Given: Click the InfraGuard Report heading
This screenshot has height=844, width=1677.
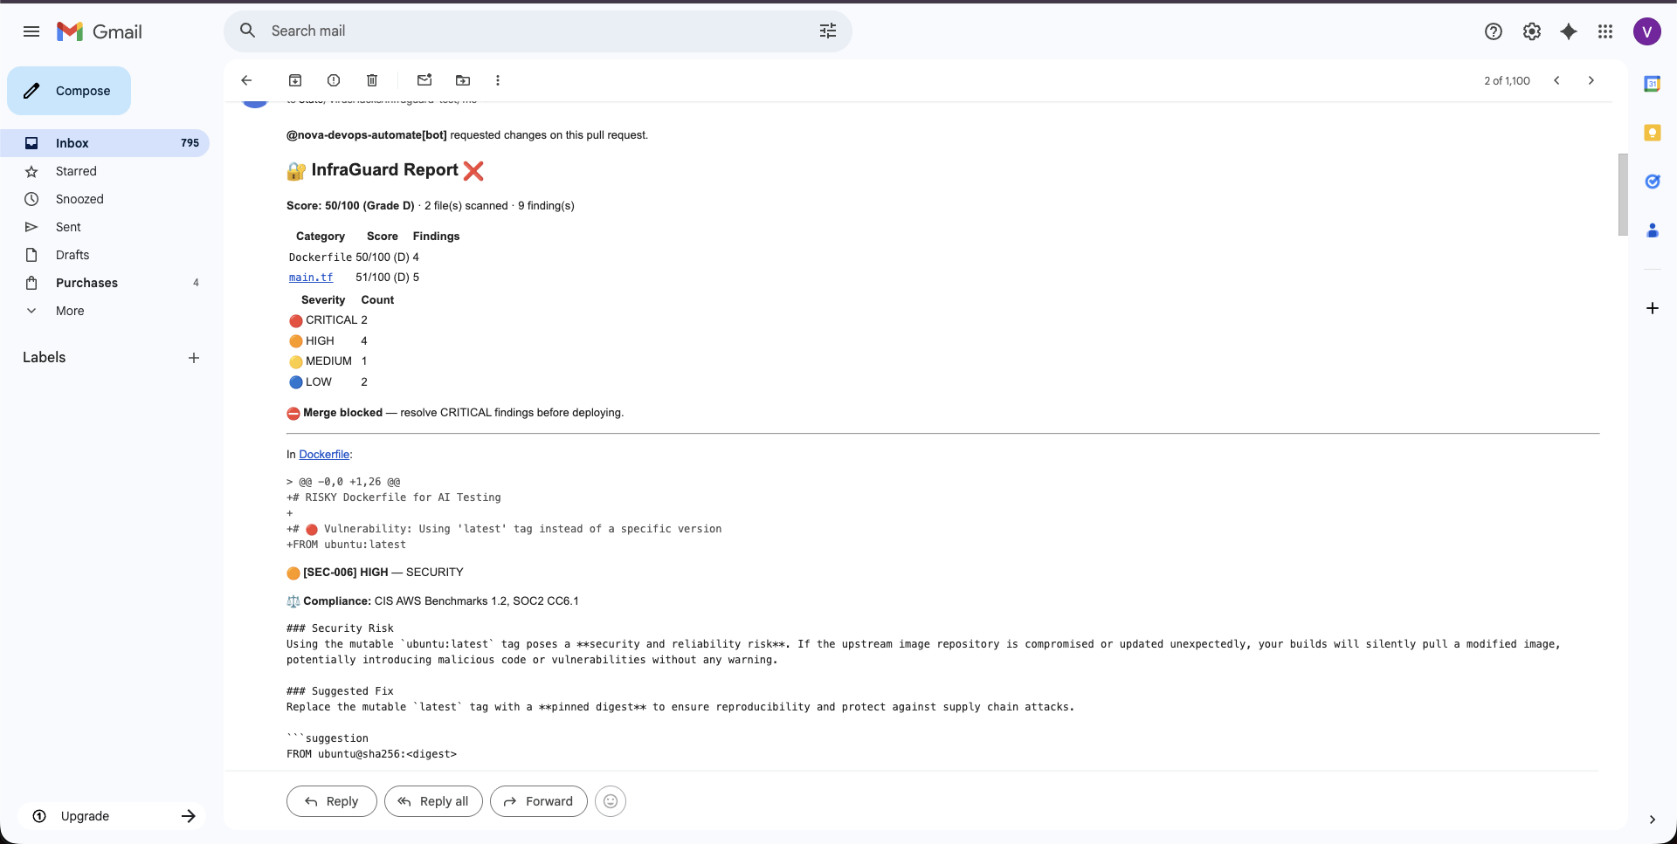Looking at the screenshot, I should (384, 170).
